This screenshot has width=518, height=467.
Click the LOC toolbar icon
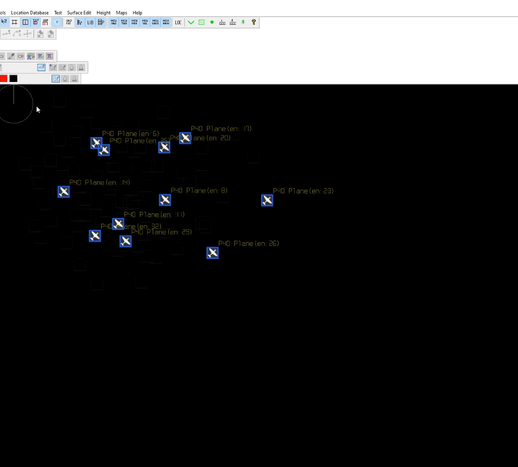click(178, 22)
